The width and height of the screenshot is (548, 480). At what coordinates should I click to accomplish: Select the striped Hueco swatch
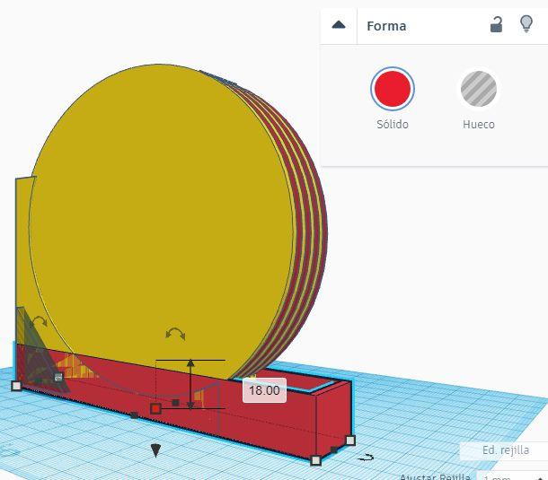tap(479, 89)
